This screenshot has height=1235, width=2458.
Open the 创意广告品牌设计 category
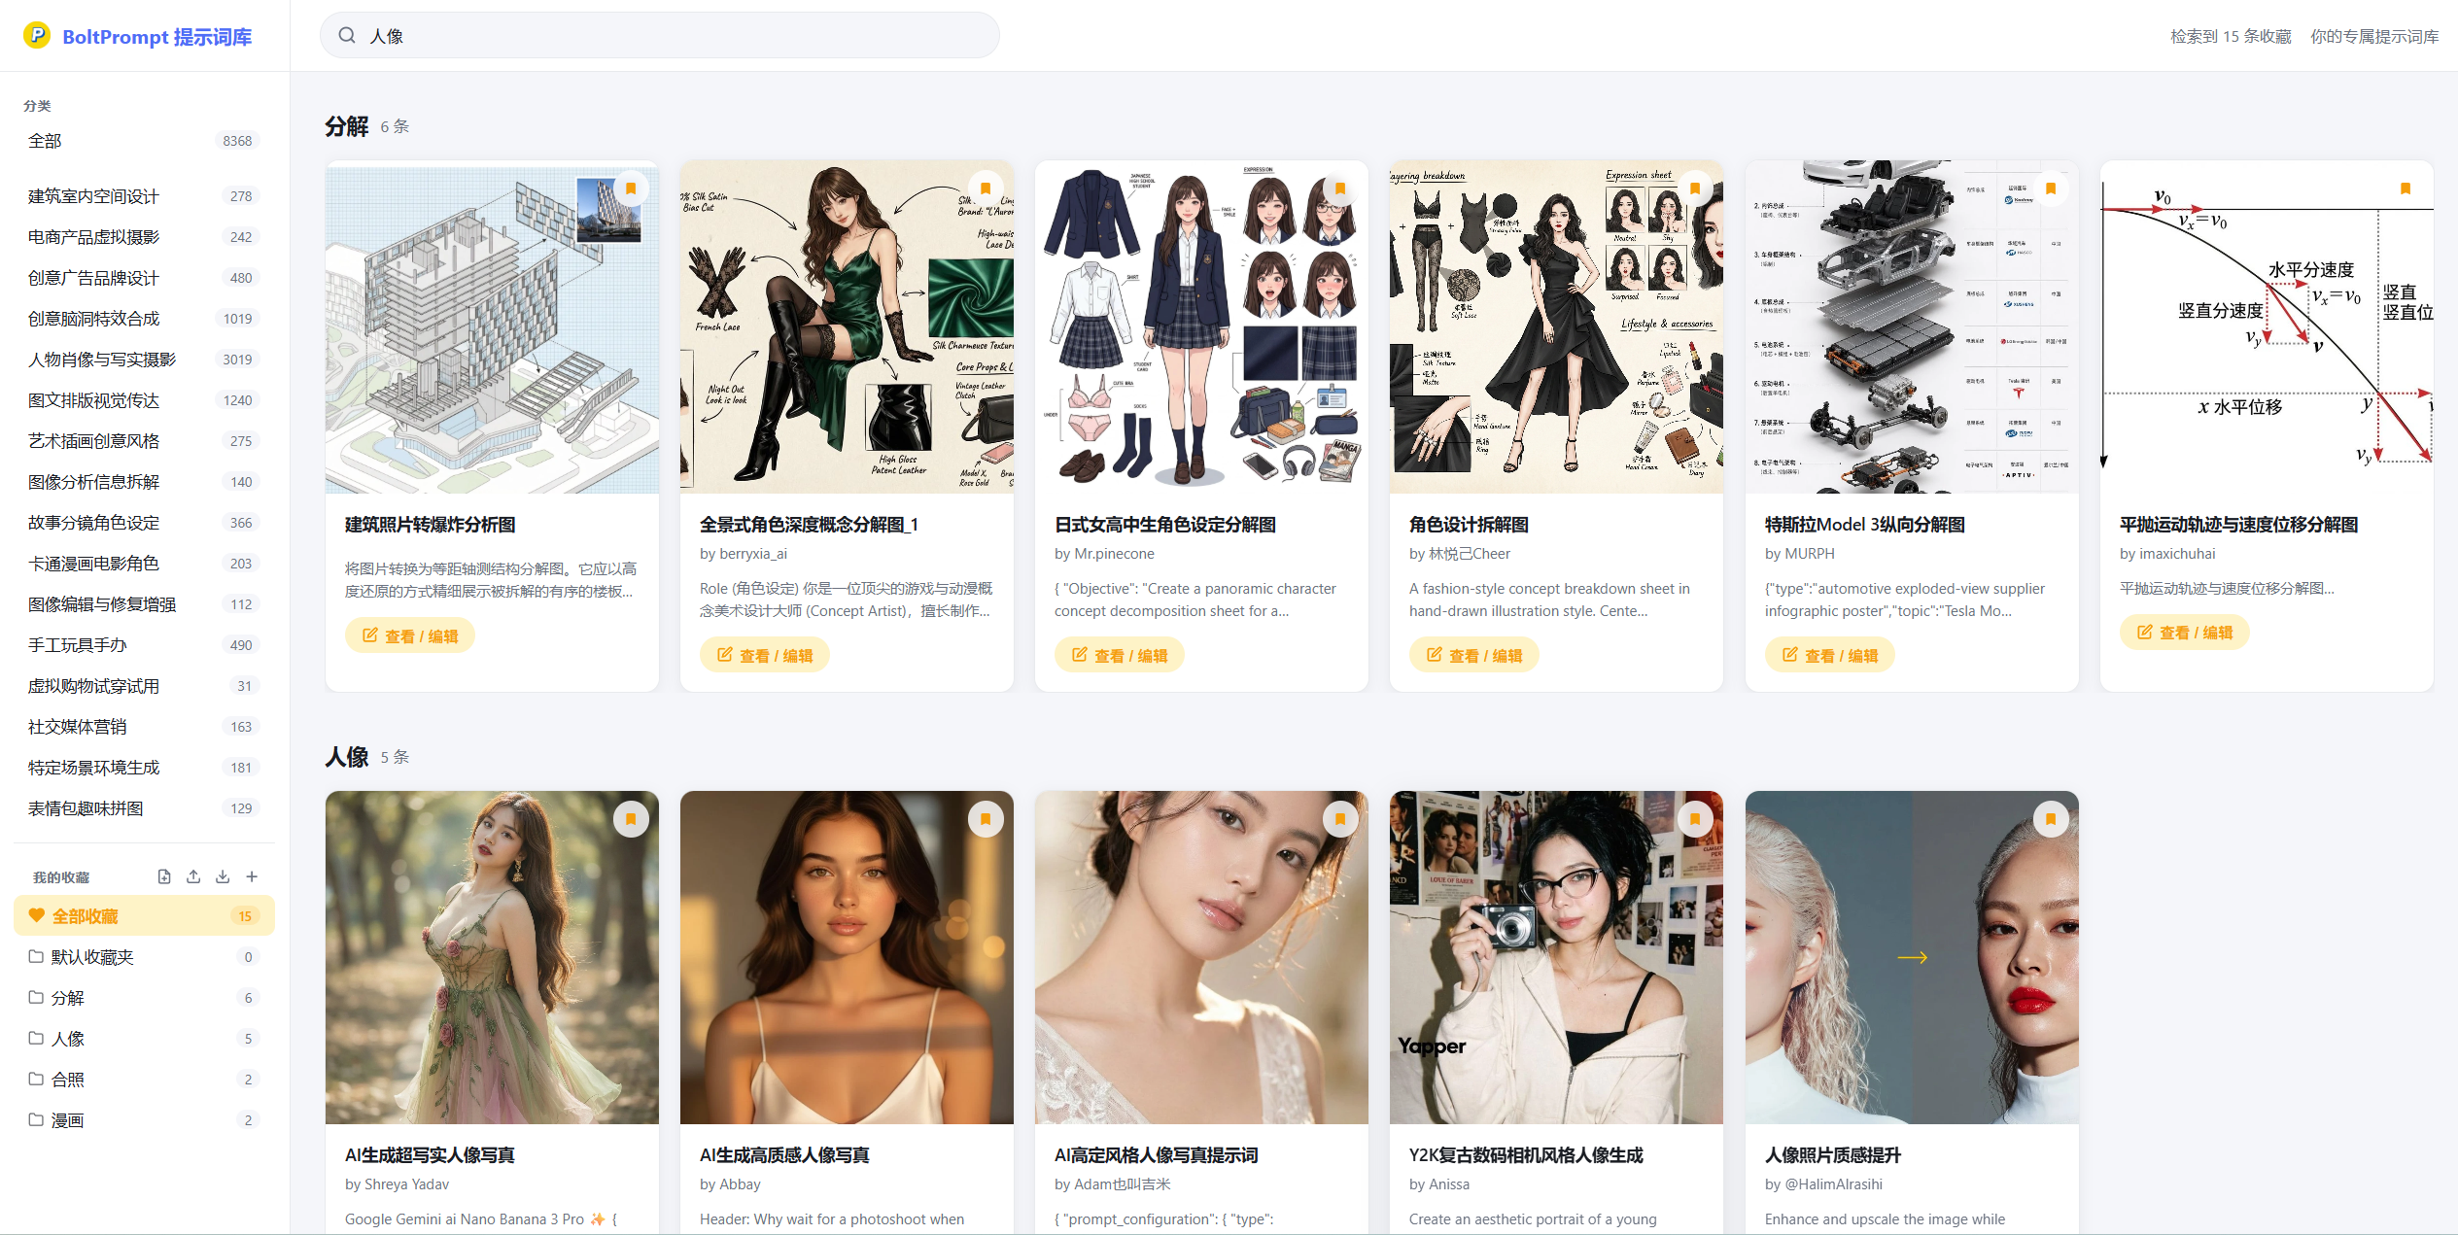tap(144, 278)
